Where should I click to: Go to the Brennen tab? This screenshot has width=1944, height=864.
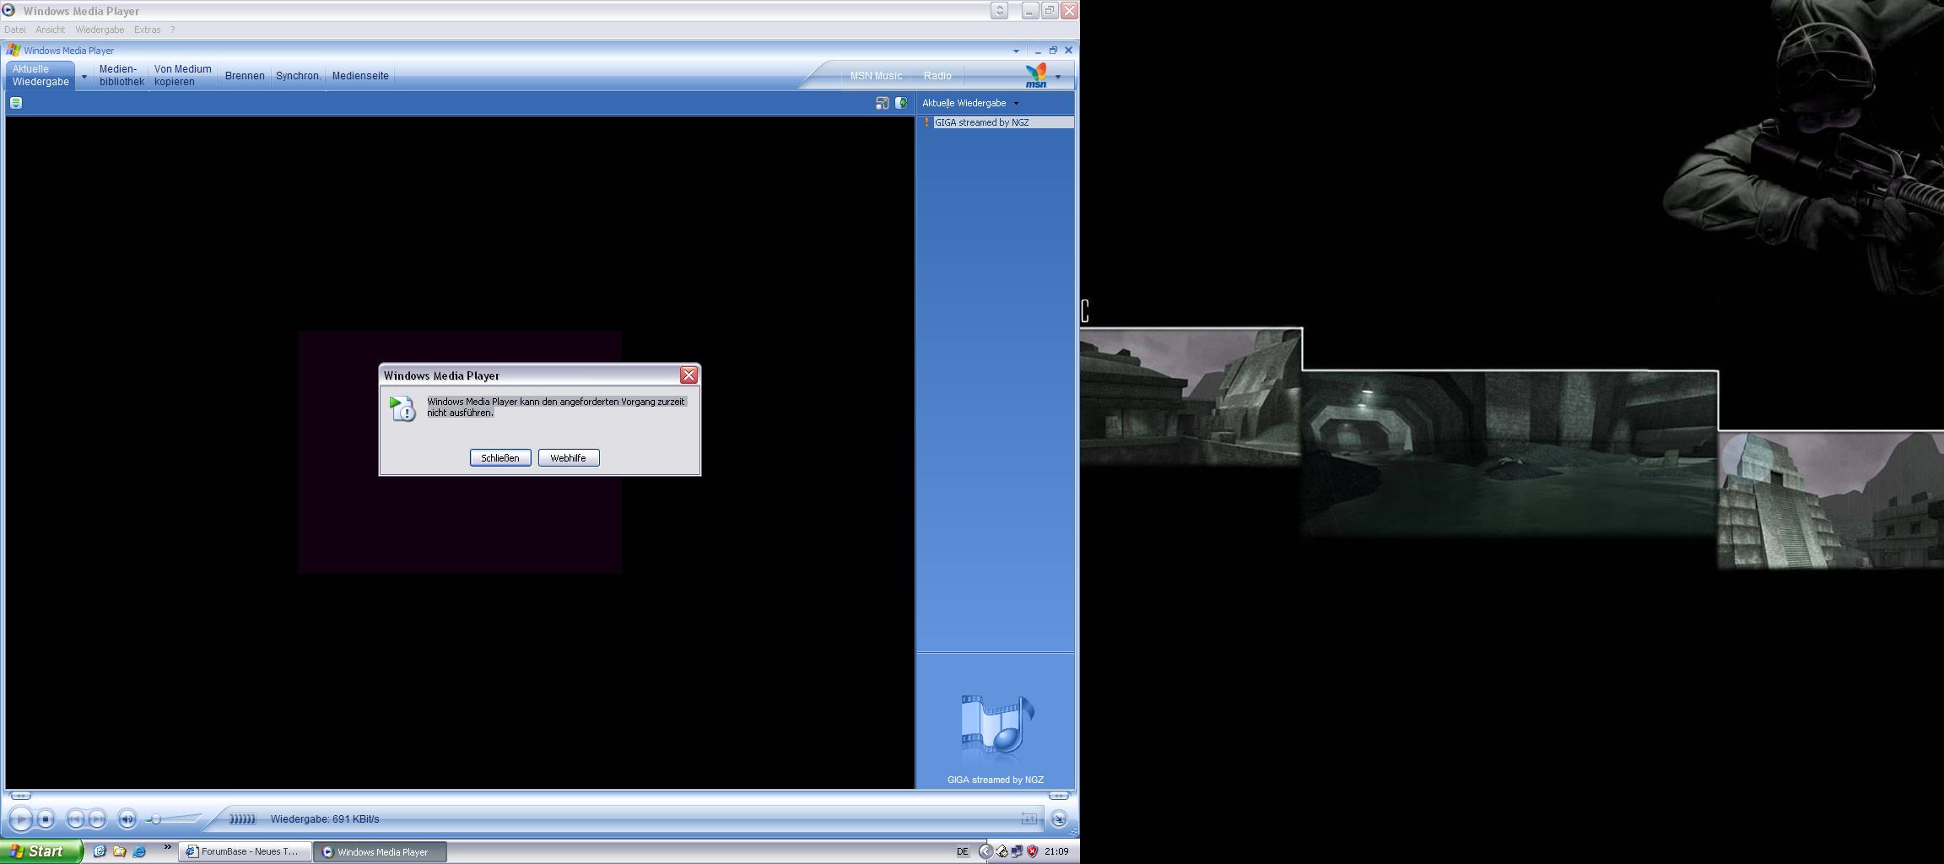[x=245, y=75]
